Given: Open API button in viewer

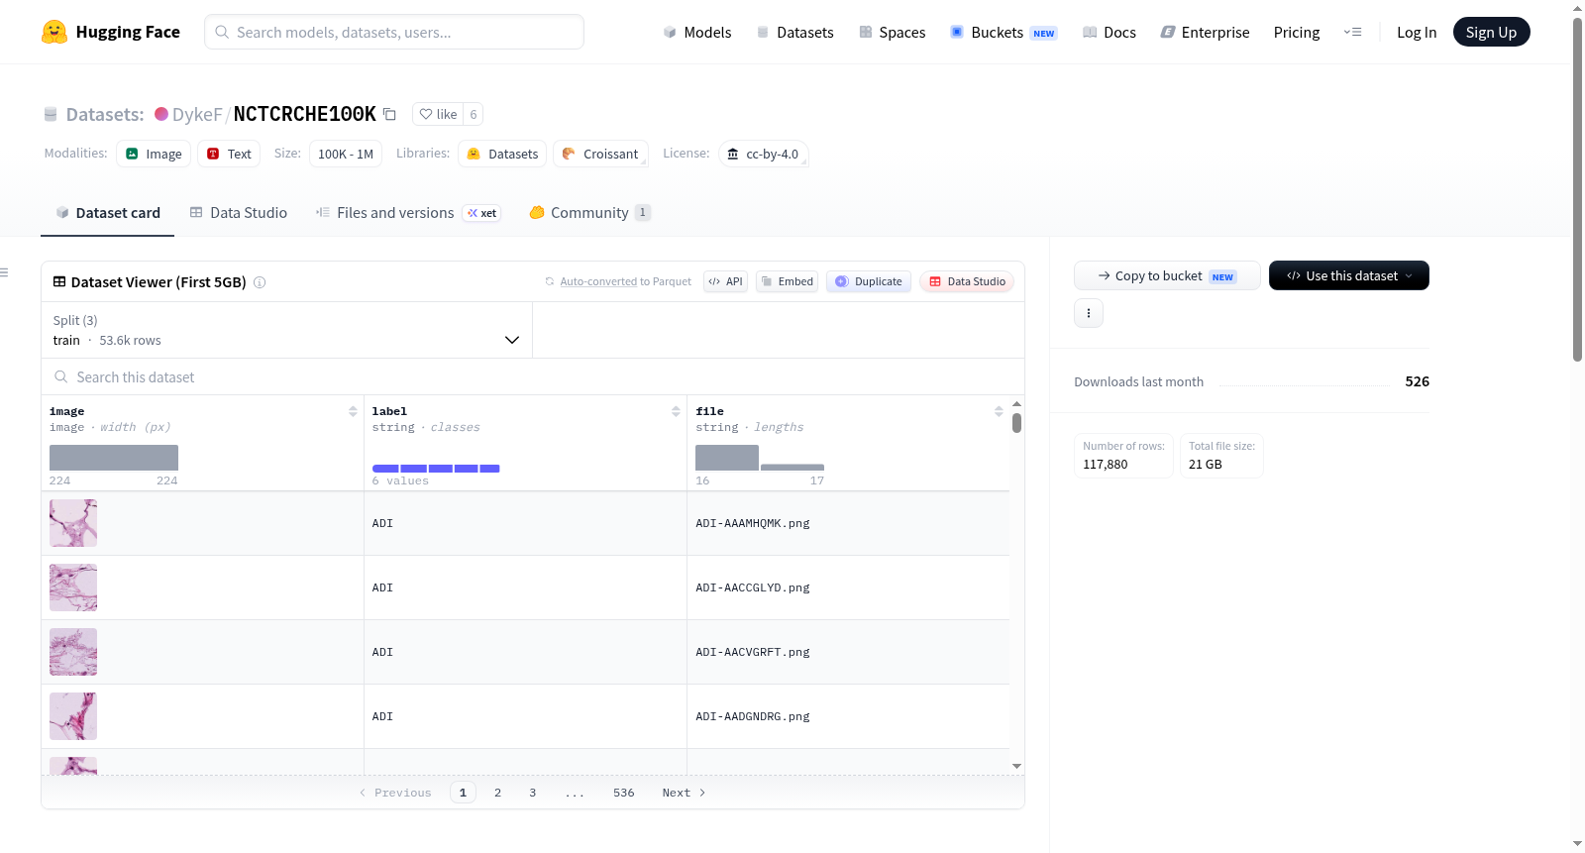Looking at the screenshot, I should tap(725, 281).
